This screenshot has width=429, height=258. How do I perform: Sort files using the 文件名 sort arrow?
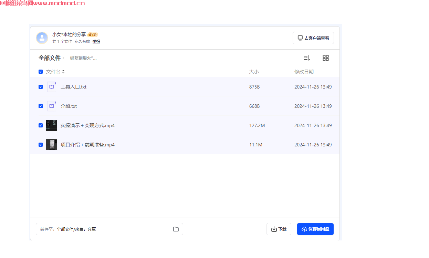63,72
